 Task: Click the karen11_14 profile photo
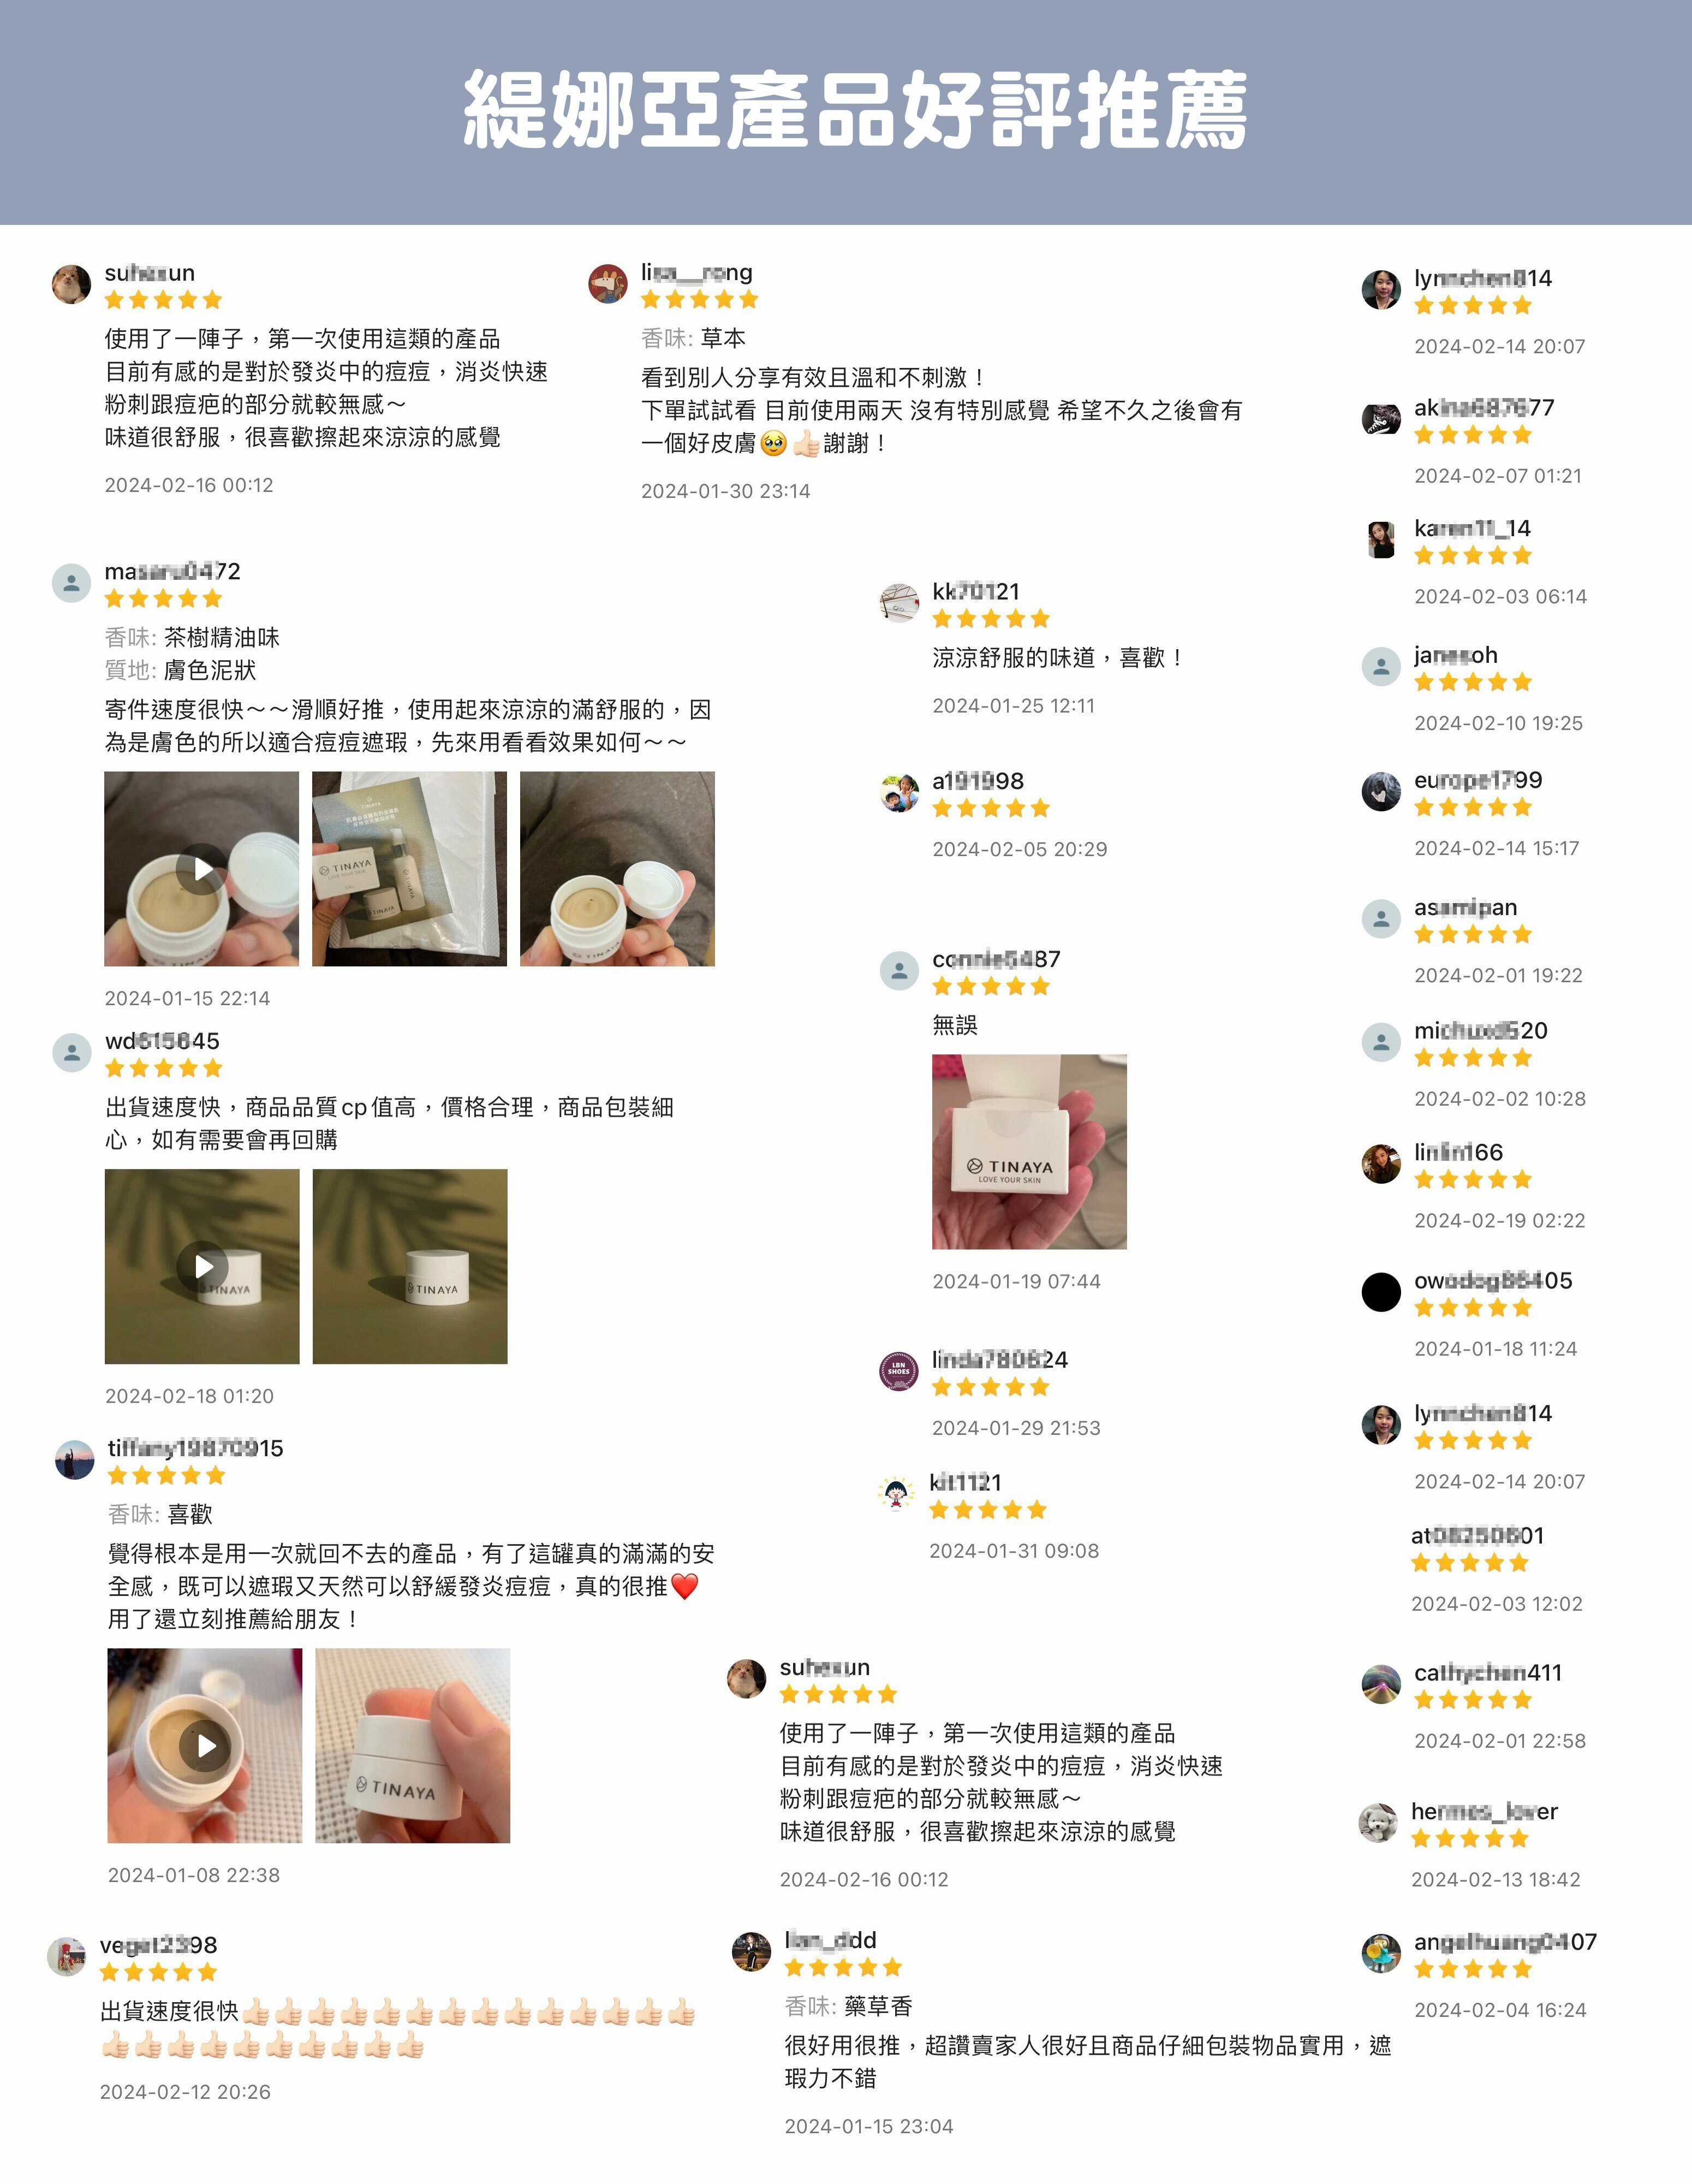point(1381,539)
